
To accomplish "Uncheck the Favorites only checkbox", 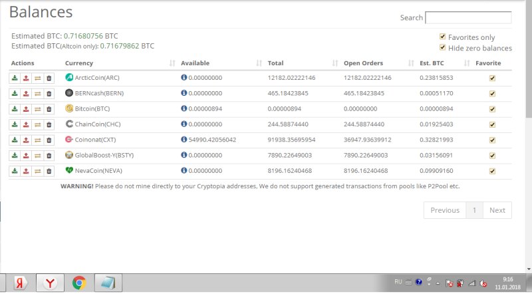I will click(443, 37).
